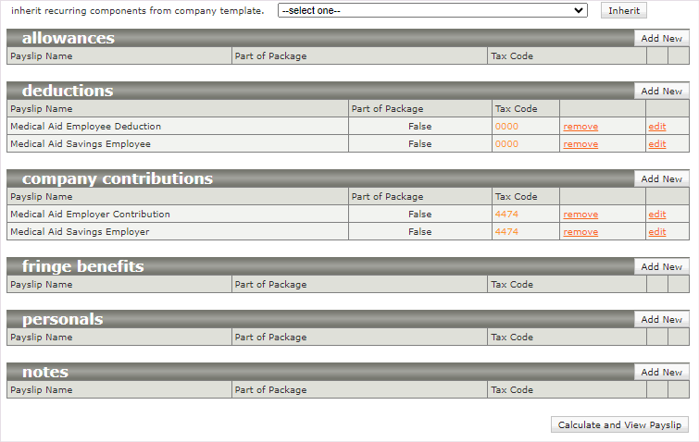Viewport: 699px width, 442px height.
Task: Add New personals entry
Action: point(661,320)
